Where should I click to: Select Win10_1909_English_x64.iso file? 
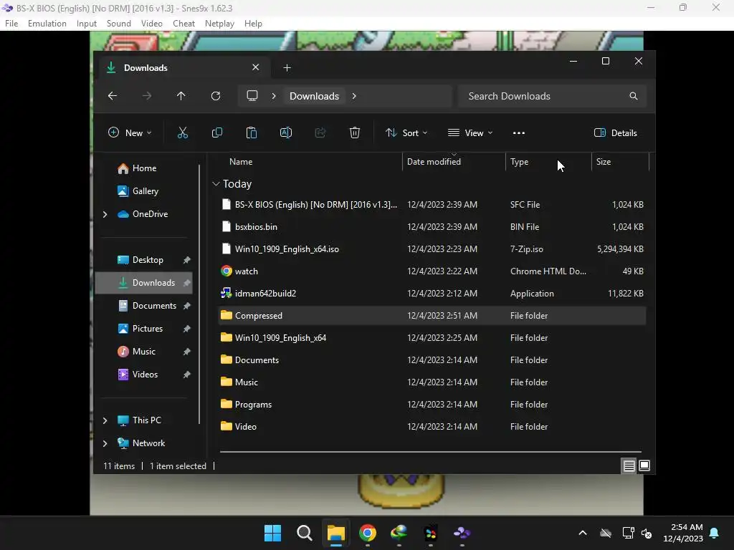tap(432, 249)
